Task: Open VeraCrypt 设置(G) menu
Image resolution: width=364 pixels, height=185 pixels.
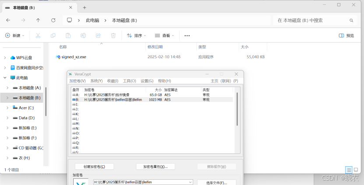Action: [x=147, y=81]
